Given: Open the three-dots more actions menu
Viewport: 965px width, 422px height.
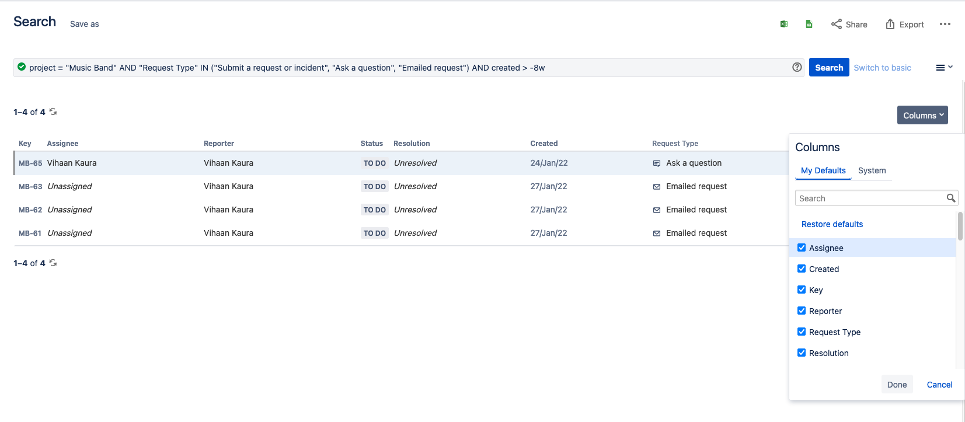Looking at the screenshot, I should click(x=945, y=24).
